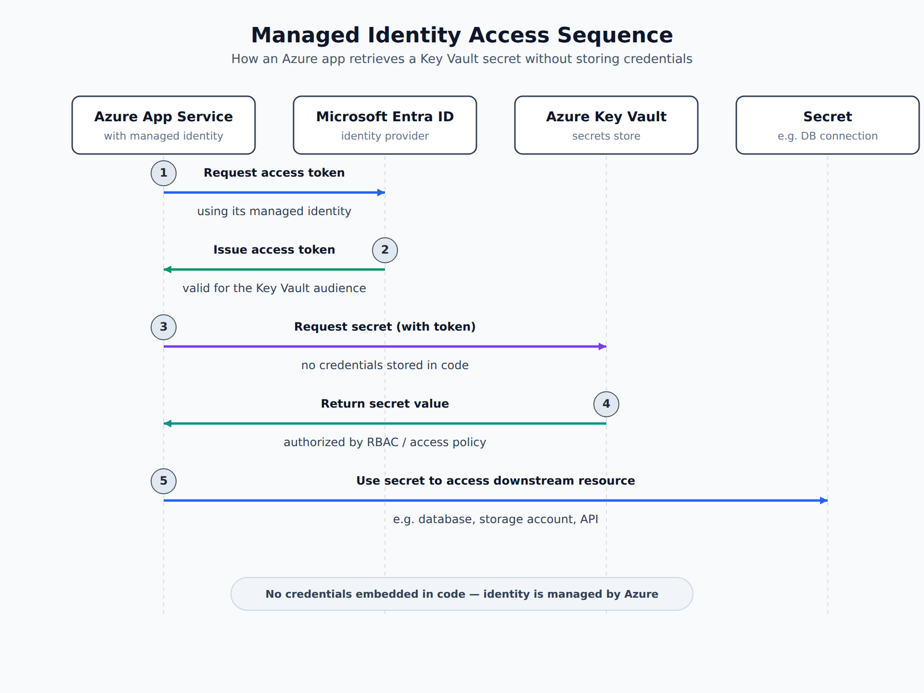Click the diagram title 'Managed Identity Access Sequence'
This screenshot has width=924, height=693.
click(x=462, y=35)
